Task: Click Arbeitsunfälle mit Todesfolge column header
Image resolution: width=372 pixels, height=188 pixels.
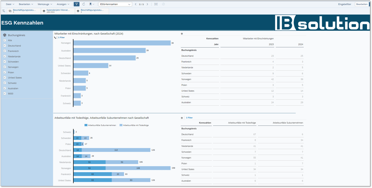Action: pyautogui.click(x=242, y=123)
